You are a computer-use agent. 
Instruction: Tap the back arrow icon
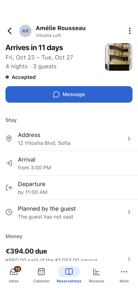click(9, 31)
